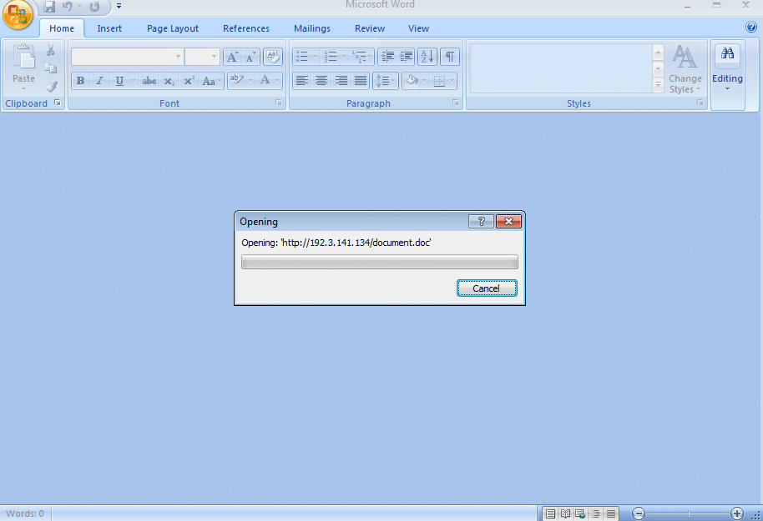
Task: Click Cancel in the Opening dialog
Action: click(x=487, y=288)
